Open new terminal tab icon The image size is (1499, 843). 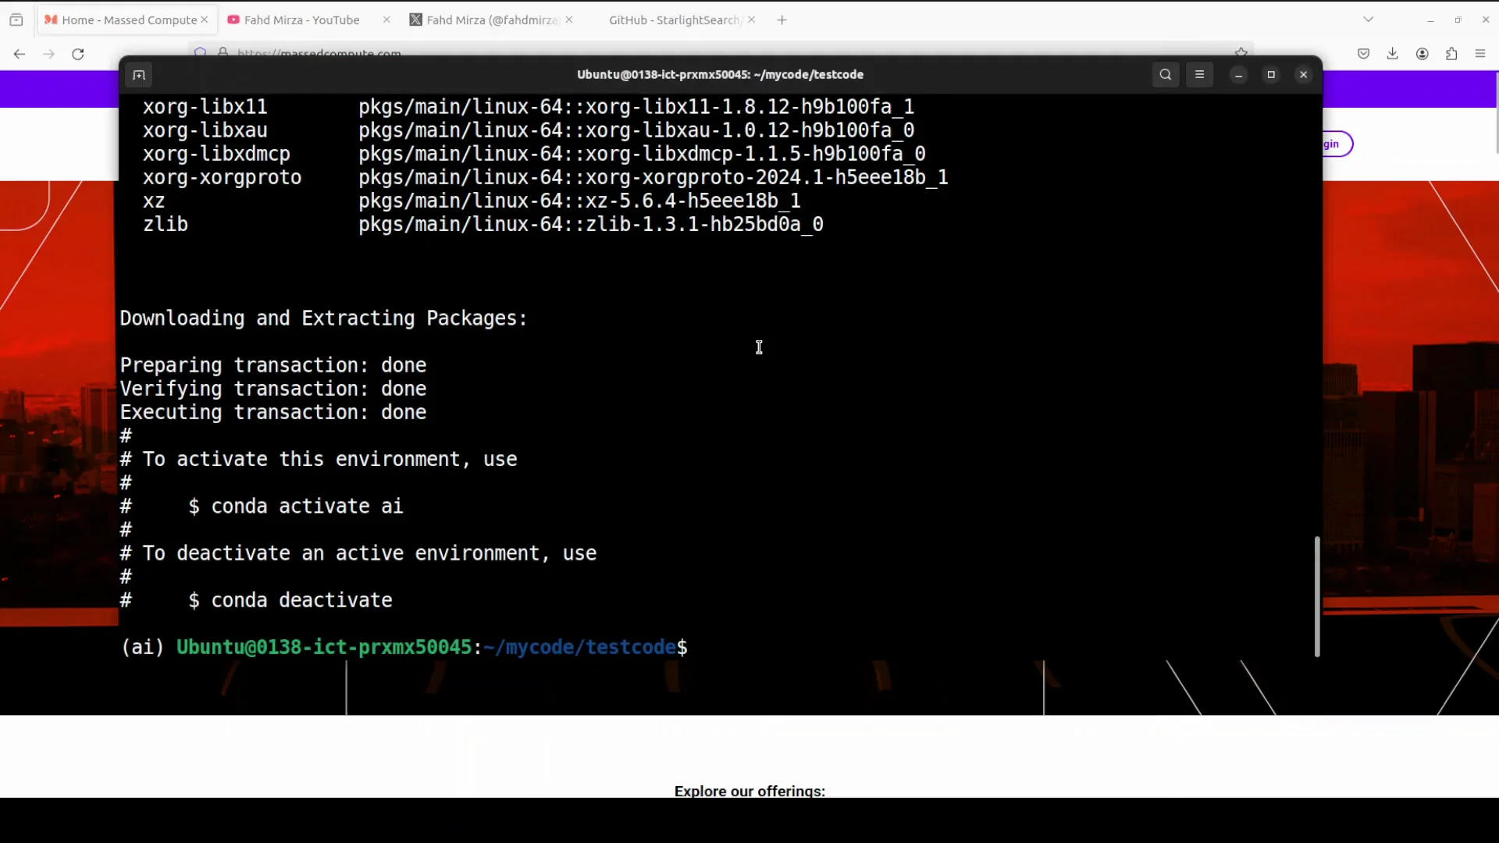click(x=139, y=75)
